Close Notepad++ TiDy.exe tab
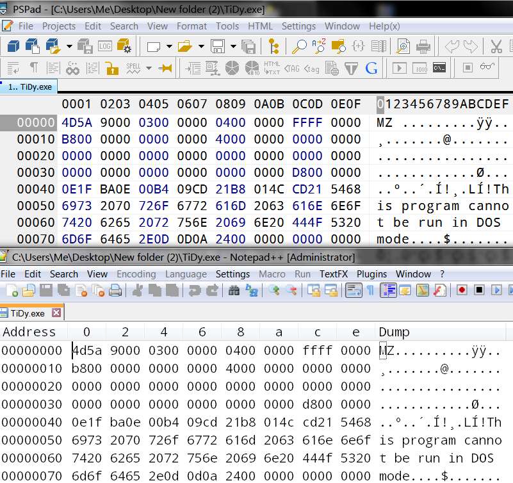This screenshot has width=513, height=483. tap(56, 313)
